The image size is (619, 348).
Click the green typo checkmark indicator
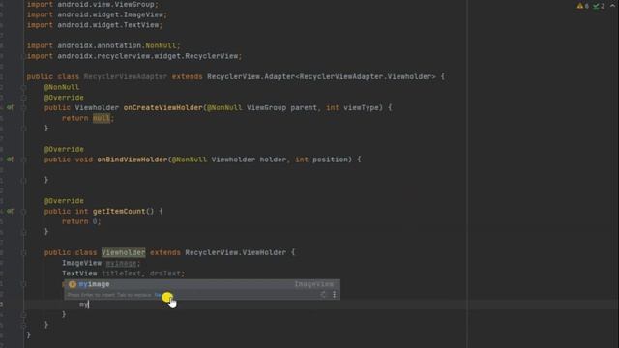[596, 6]
